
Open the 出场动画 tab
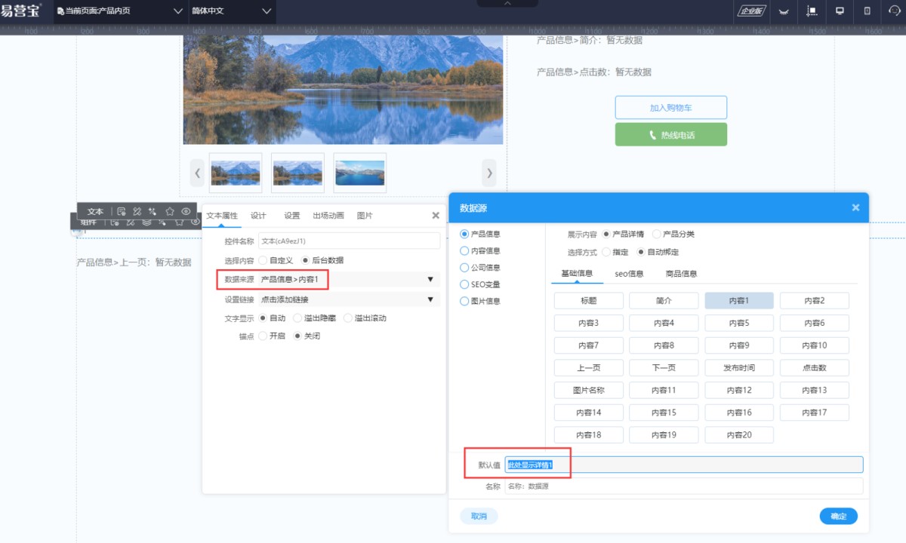point(328,216)
